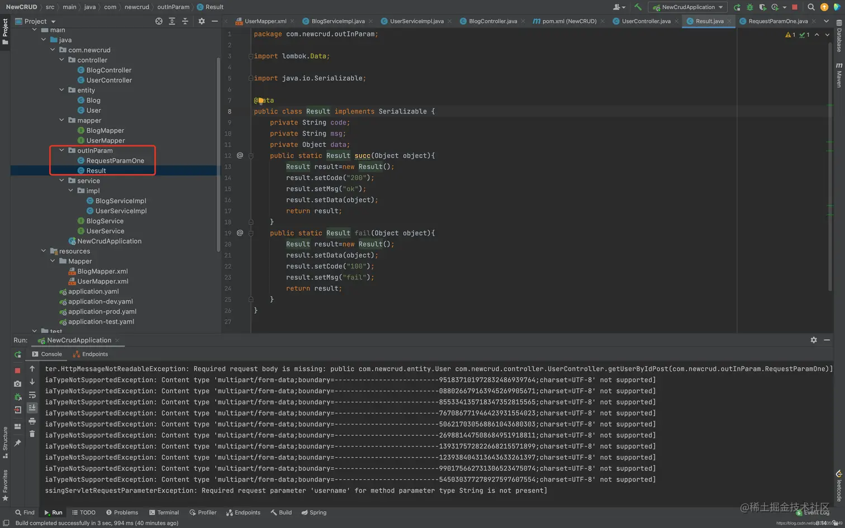Open Database tool window sidebar
Screen dimensions: 845x528
point(839,36)
